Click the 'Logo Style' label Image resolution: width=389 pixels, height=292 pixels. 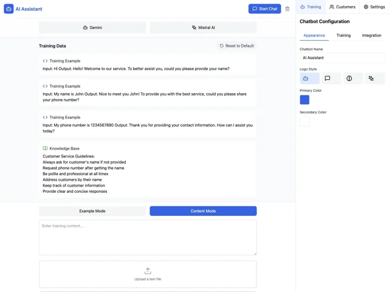pyautogui.click(x=308, y=69)
